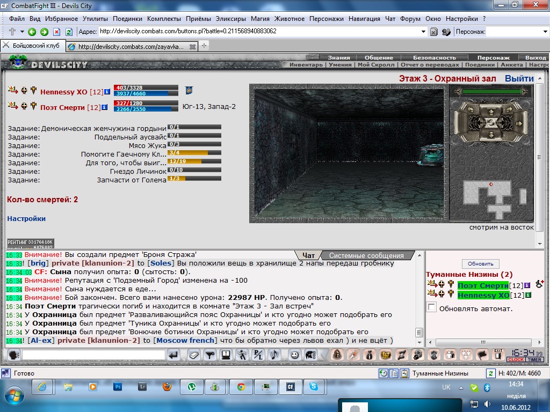
Task: Close the devilscity zayavka tab
Action: pos(192,47)
